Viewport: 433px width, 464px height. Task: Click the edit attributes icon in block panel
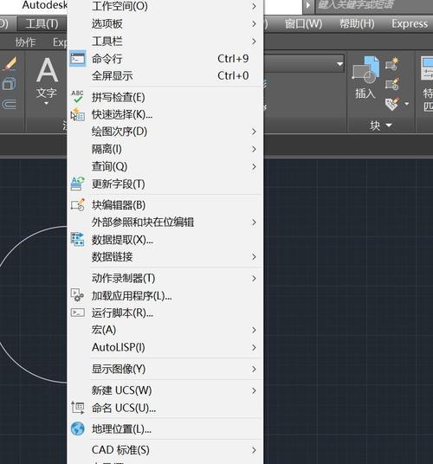click(x=392, y=104)
